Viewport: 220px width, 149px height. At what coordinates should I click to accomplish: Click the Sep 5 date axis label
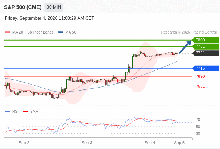(x=179, y=143)
